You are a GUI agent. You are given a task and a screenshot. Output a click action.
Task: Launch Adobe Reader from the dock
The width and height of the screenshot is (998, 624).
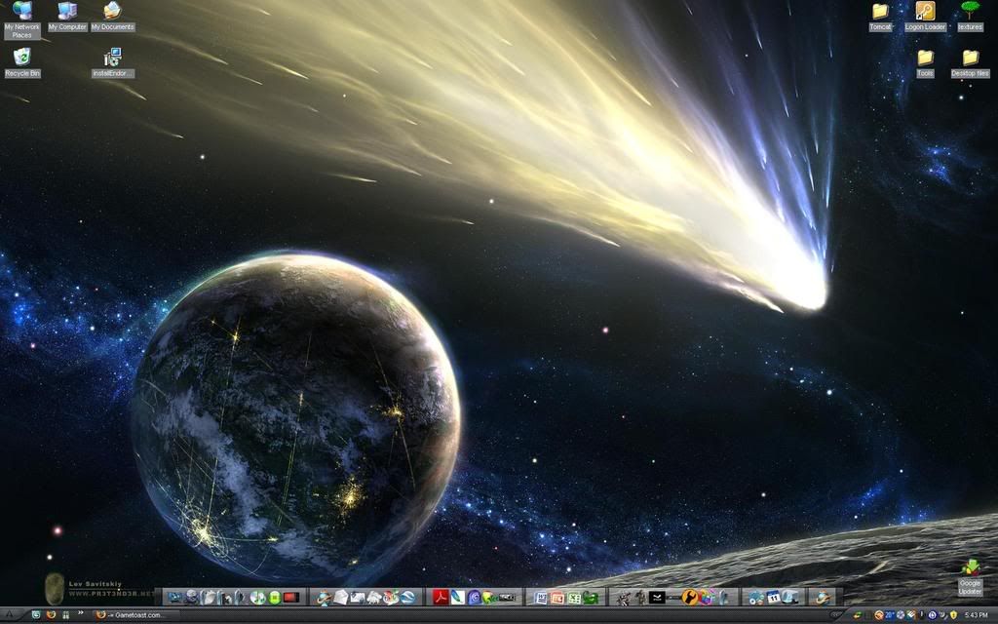pos(441,597)
